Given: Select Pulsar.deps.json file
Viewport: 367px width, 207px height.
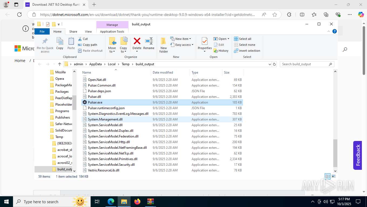Looking at the screenshot, I should click(x=162, y=91).
